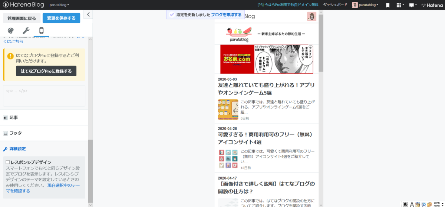Click the profile avatar in blog preview
This screenshot has height=207, width=445.
tap(311, 16)
